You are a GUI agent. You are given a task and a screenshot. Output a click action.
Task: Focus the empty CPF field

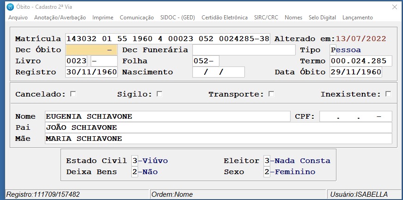356,116
